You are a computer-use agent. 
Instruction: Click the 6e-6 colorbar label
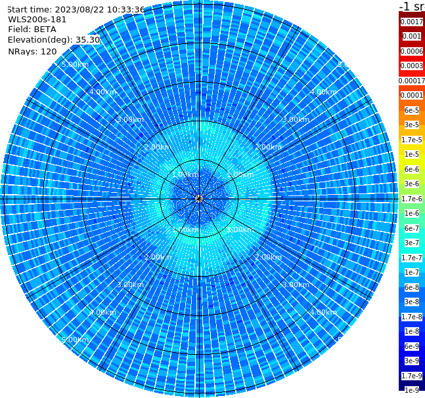click(412, 169)
